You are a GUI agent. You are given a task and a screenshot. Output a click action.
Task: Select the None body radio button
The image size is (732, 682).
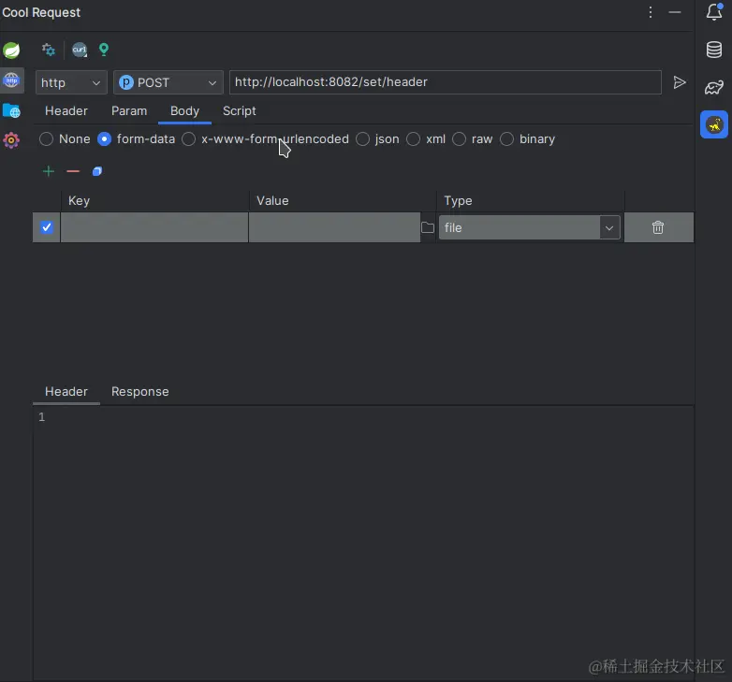tap(46, 139)
